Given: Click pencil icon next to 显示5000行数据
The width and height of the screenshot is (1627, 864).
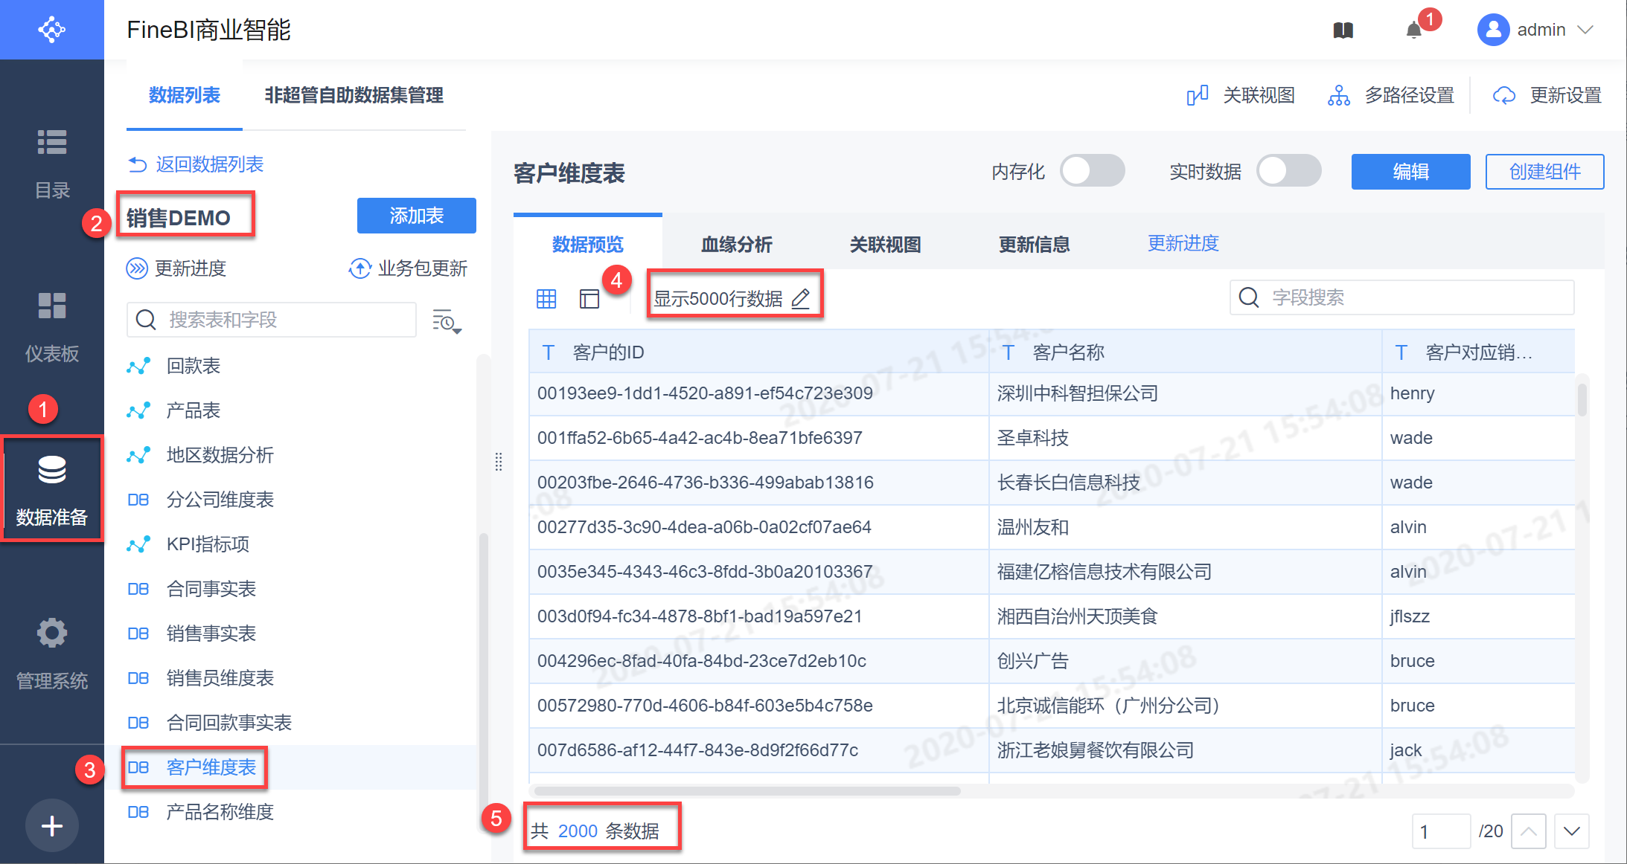Looking at the screenshot, I should point(801,299).
